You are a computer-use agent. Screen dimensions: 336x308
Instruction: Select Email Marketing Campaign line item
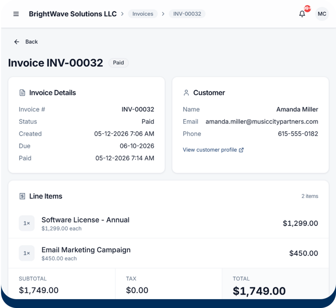[x=86, y=250]
